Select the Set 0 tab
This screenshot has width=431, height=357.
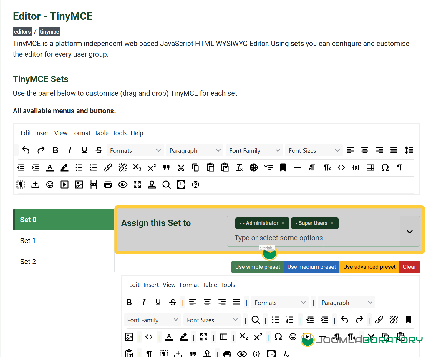[x=64, y=220]
